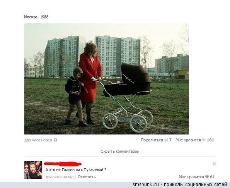This screenshot has width=230, height=188.
Task: Click the megaphone share icon next to Поделиться
Action: click(166, 140)
